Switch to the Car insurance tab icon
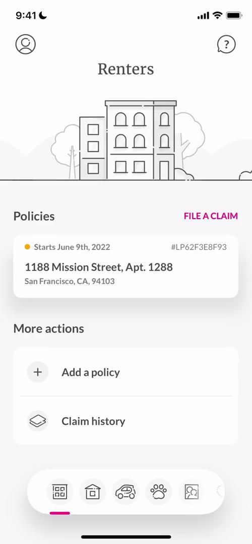This screenshot has width=252, height=544. click(x=125, y=492)
